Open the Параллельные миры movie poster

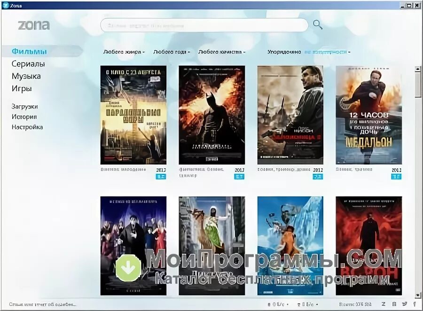click(133, 115)
